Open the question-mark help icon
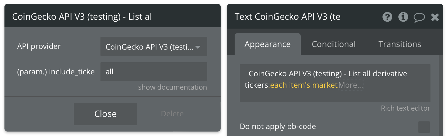The width and height of the screenshot is (447, 136). pos(387,17)
